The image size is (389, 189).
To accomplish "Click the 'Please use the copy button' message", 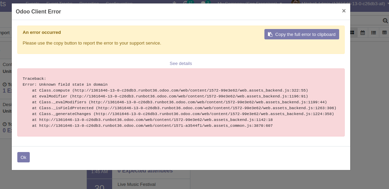I will pos(92,43).
